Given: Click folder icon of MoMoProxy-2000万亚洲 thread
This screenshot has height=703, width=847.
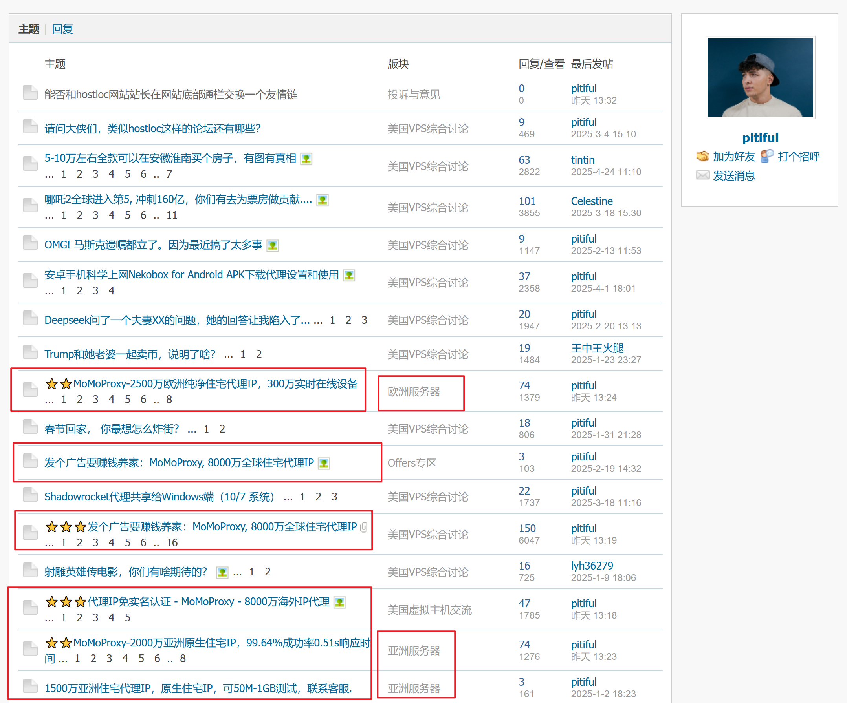Looking at the screenshot, I should click(x=30, y=648).
